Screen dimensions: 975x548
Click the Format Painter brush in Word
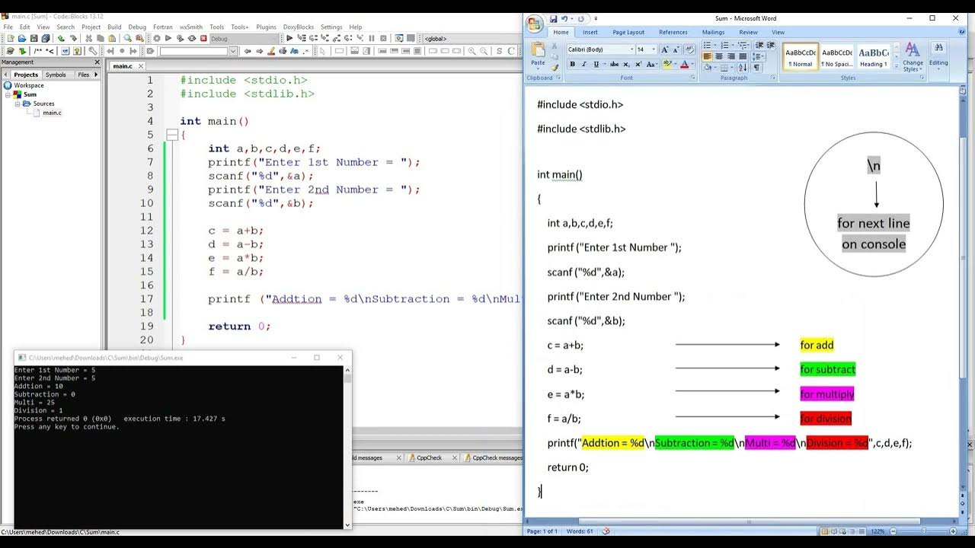tap(555, 67)
